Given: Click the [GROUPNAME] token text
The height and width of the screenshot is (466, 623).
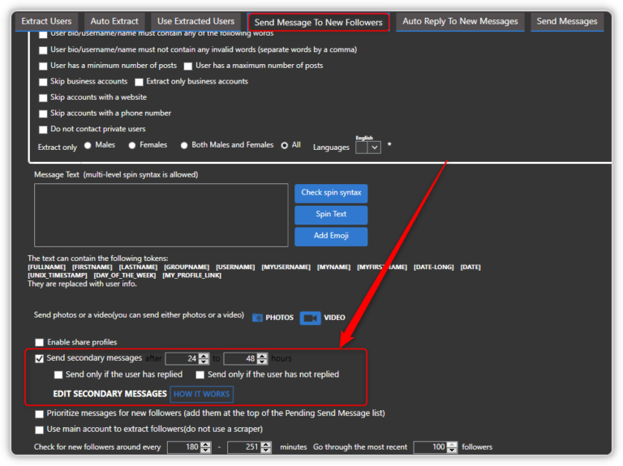Looking at the screenshot, I should (187, 267).
